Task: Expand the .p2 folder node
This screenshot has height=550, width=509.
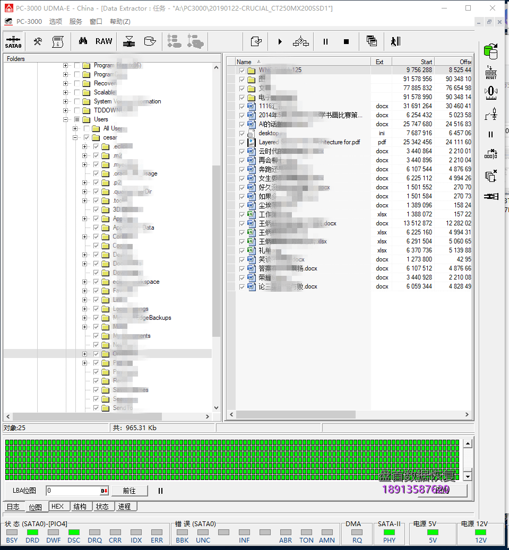Action: 84,183
